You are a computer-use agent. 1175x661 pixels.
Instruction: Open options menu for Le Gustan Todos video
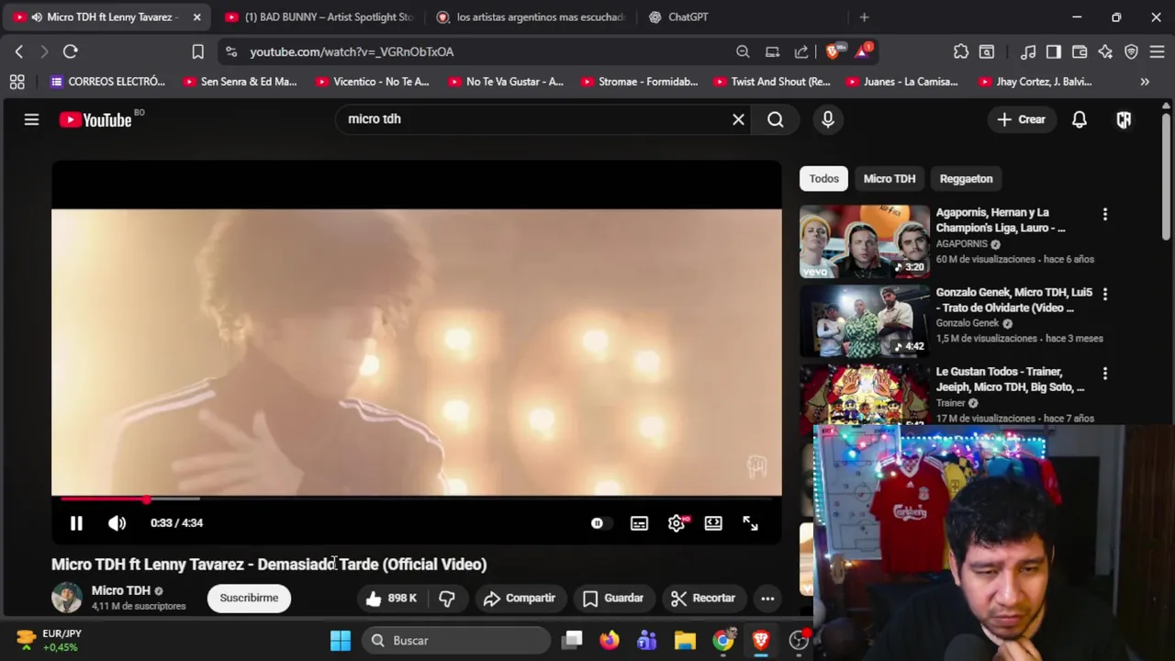pyautogui.click(x=1105, y=374)
